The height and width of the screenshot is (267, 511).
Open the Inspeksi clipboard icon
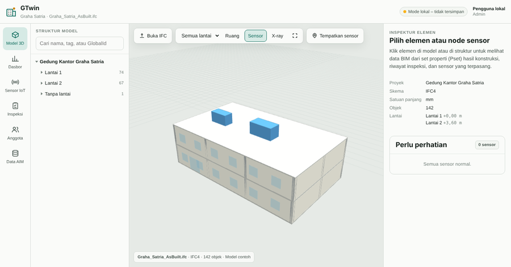click(15, 106)
